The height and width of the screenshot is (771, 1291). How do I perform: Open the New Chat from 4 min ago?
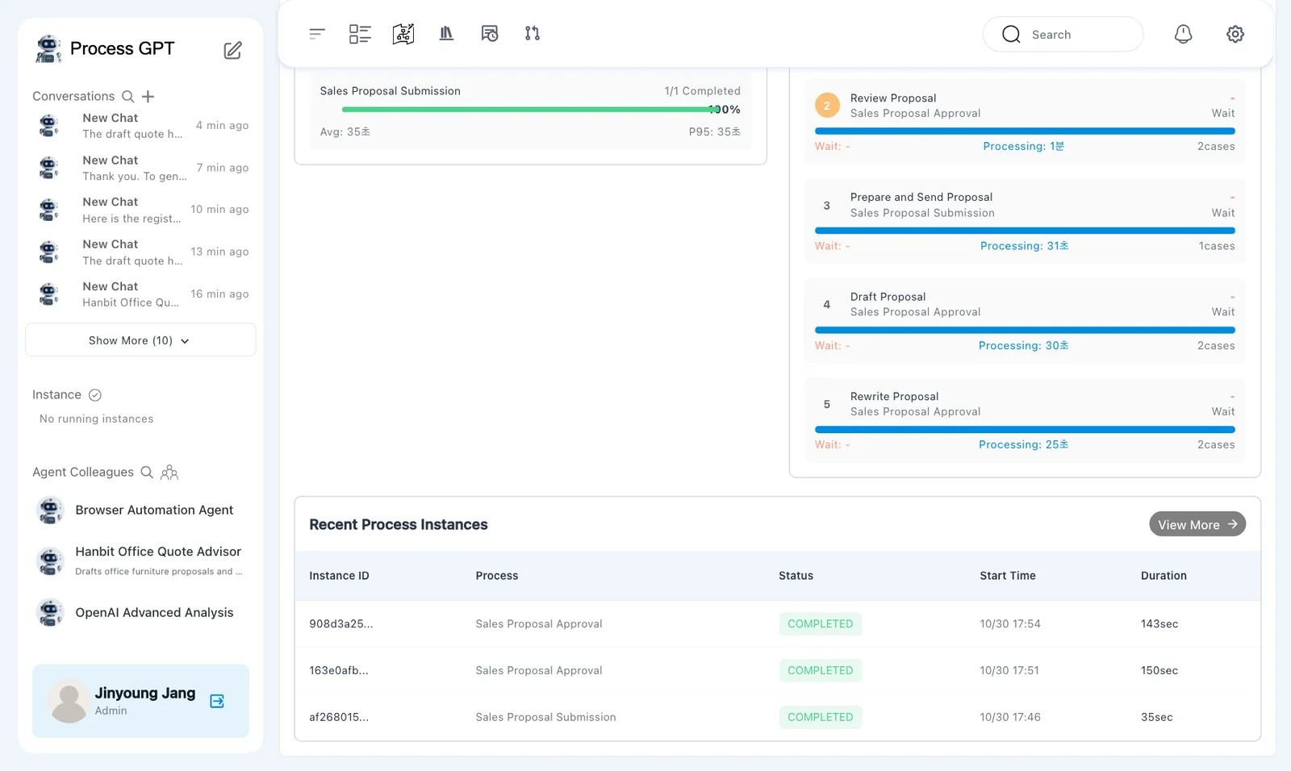pyautogui.click(x=141, y=126)
